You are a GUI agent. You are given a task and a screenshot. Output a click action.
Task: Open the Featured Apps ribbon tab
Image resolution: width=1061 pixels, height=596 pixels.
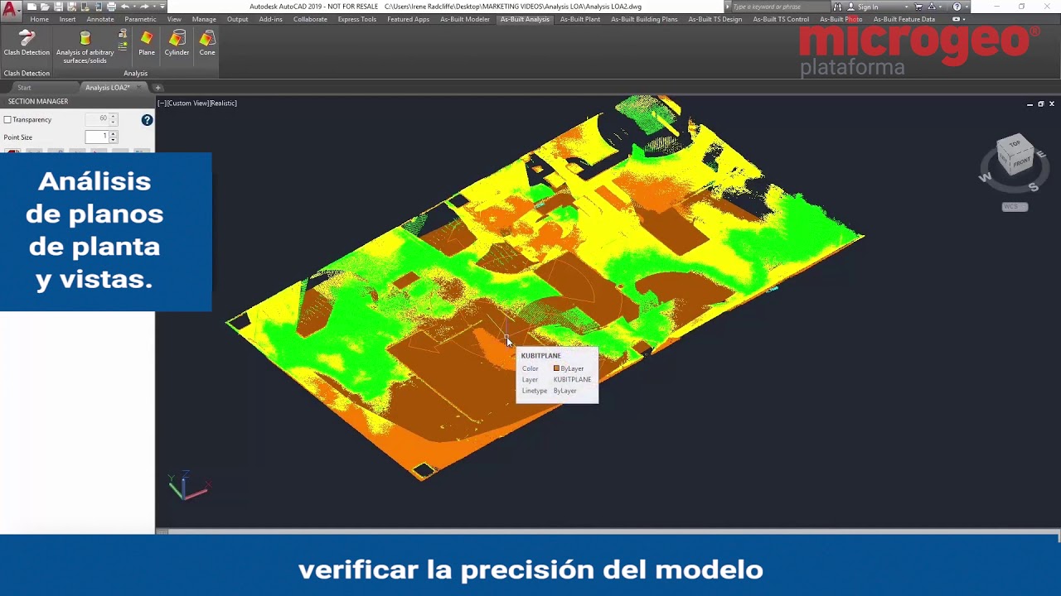pos(409,19)
